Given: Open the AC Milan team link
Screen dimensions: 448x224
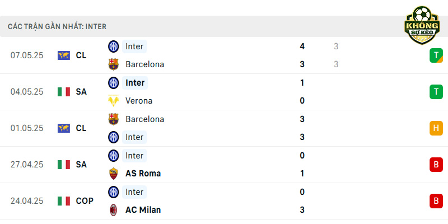Looking at the screenshot, I should tap(143, 210).
